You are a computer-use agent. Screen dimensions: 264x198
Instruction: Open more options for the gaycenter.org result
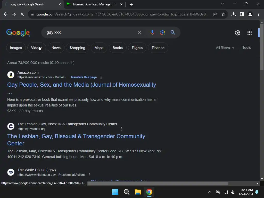tap(121, 129)
